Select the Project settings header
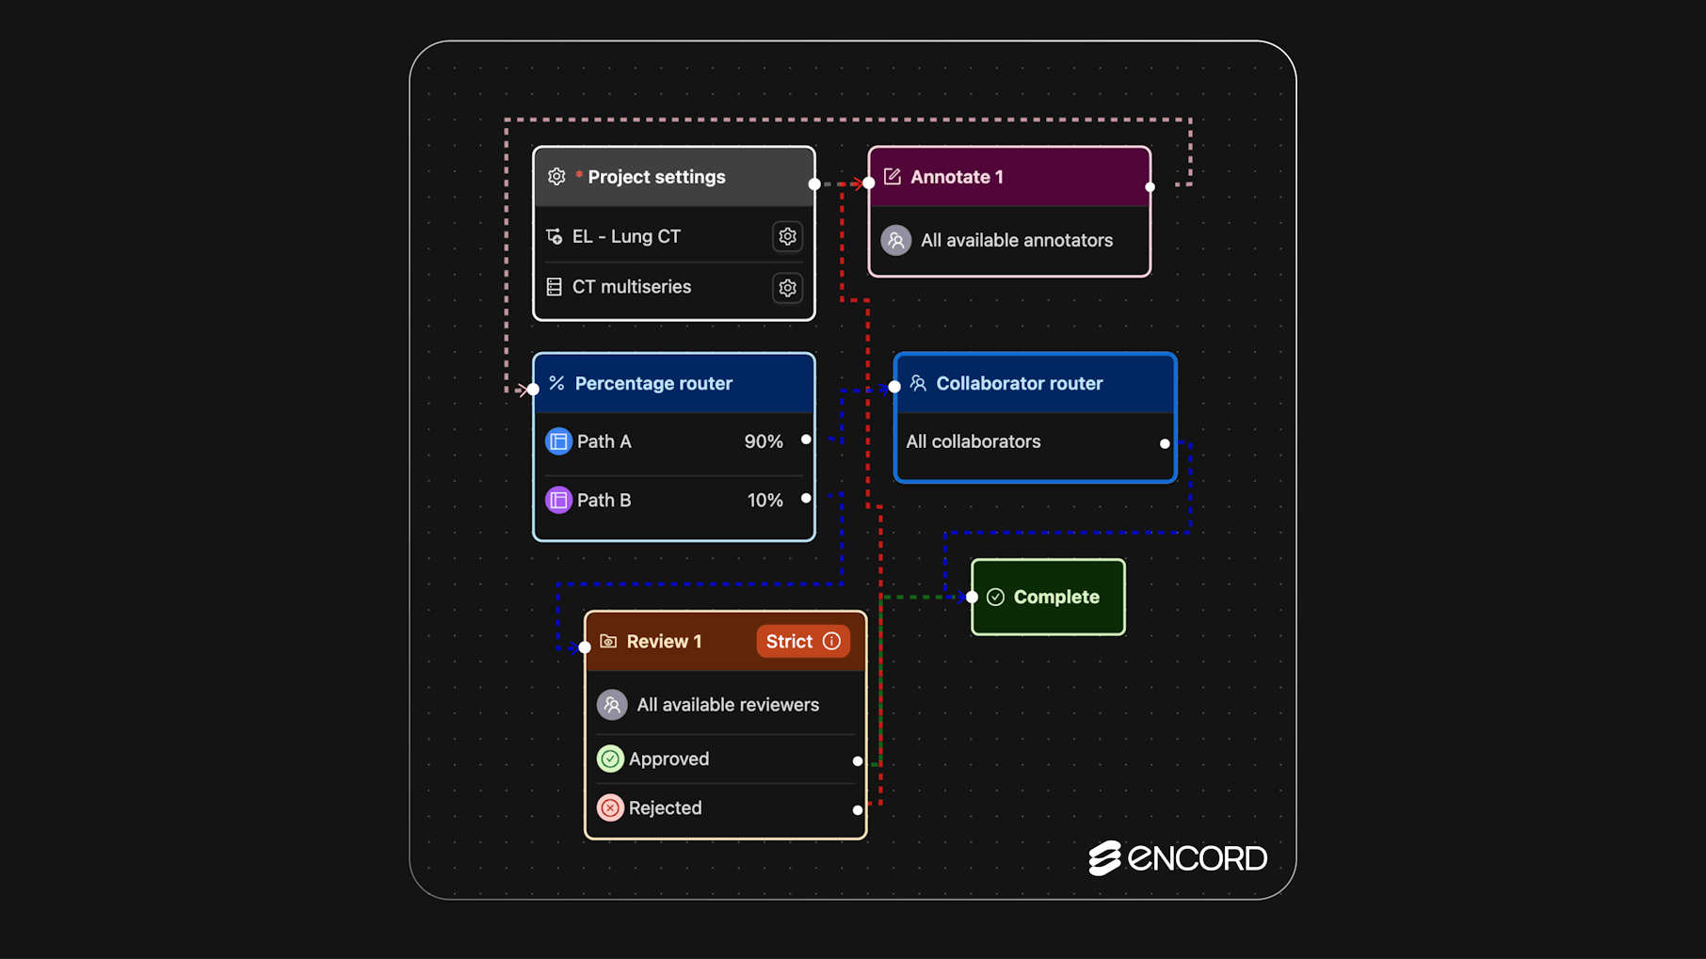 656,176
